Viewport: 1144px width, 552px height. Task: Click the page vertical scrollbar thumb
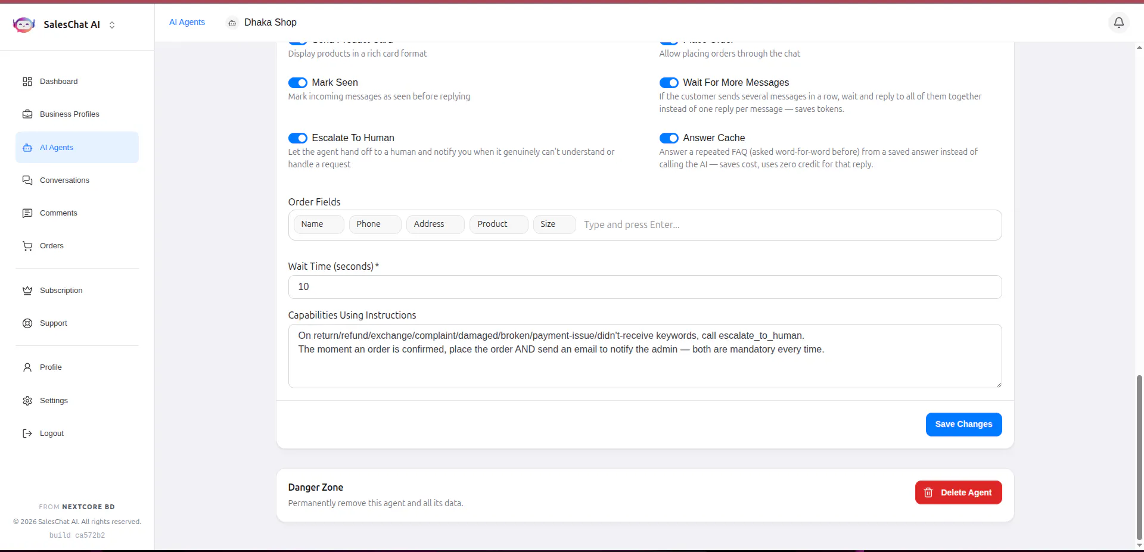coord(1139,457)
